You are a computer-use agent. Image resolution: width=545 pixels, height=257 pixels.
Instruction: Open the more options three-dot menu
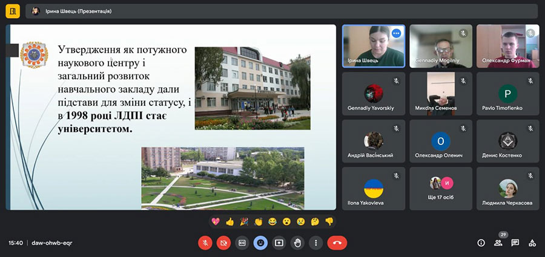click(x=315, y=242)
